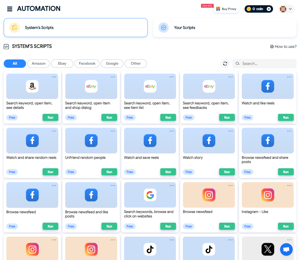The image size is (299, 260).
Task: Click eBay icon on 'see item list' card
Action: 150,86
